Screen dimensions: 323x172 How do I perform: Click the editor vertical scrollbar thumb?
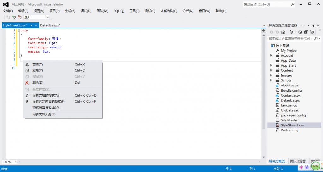coord(264,83)
